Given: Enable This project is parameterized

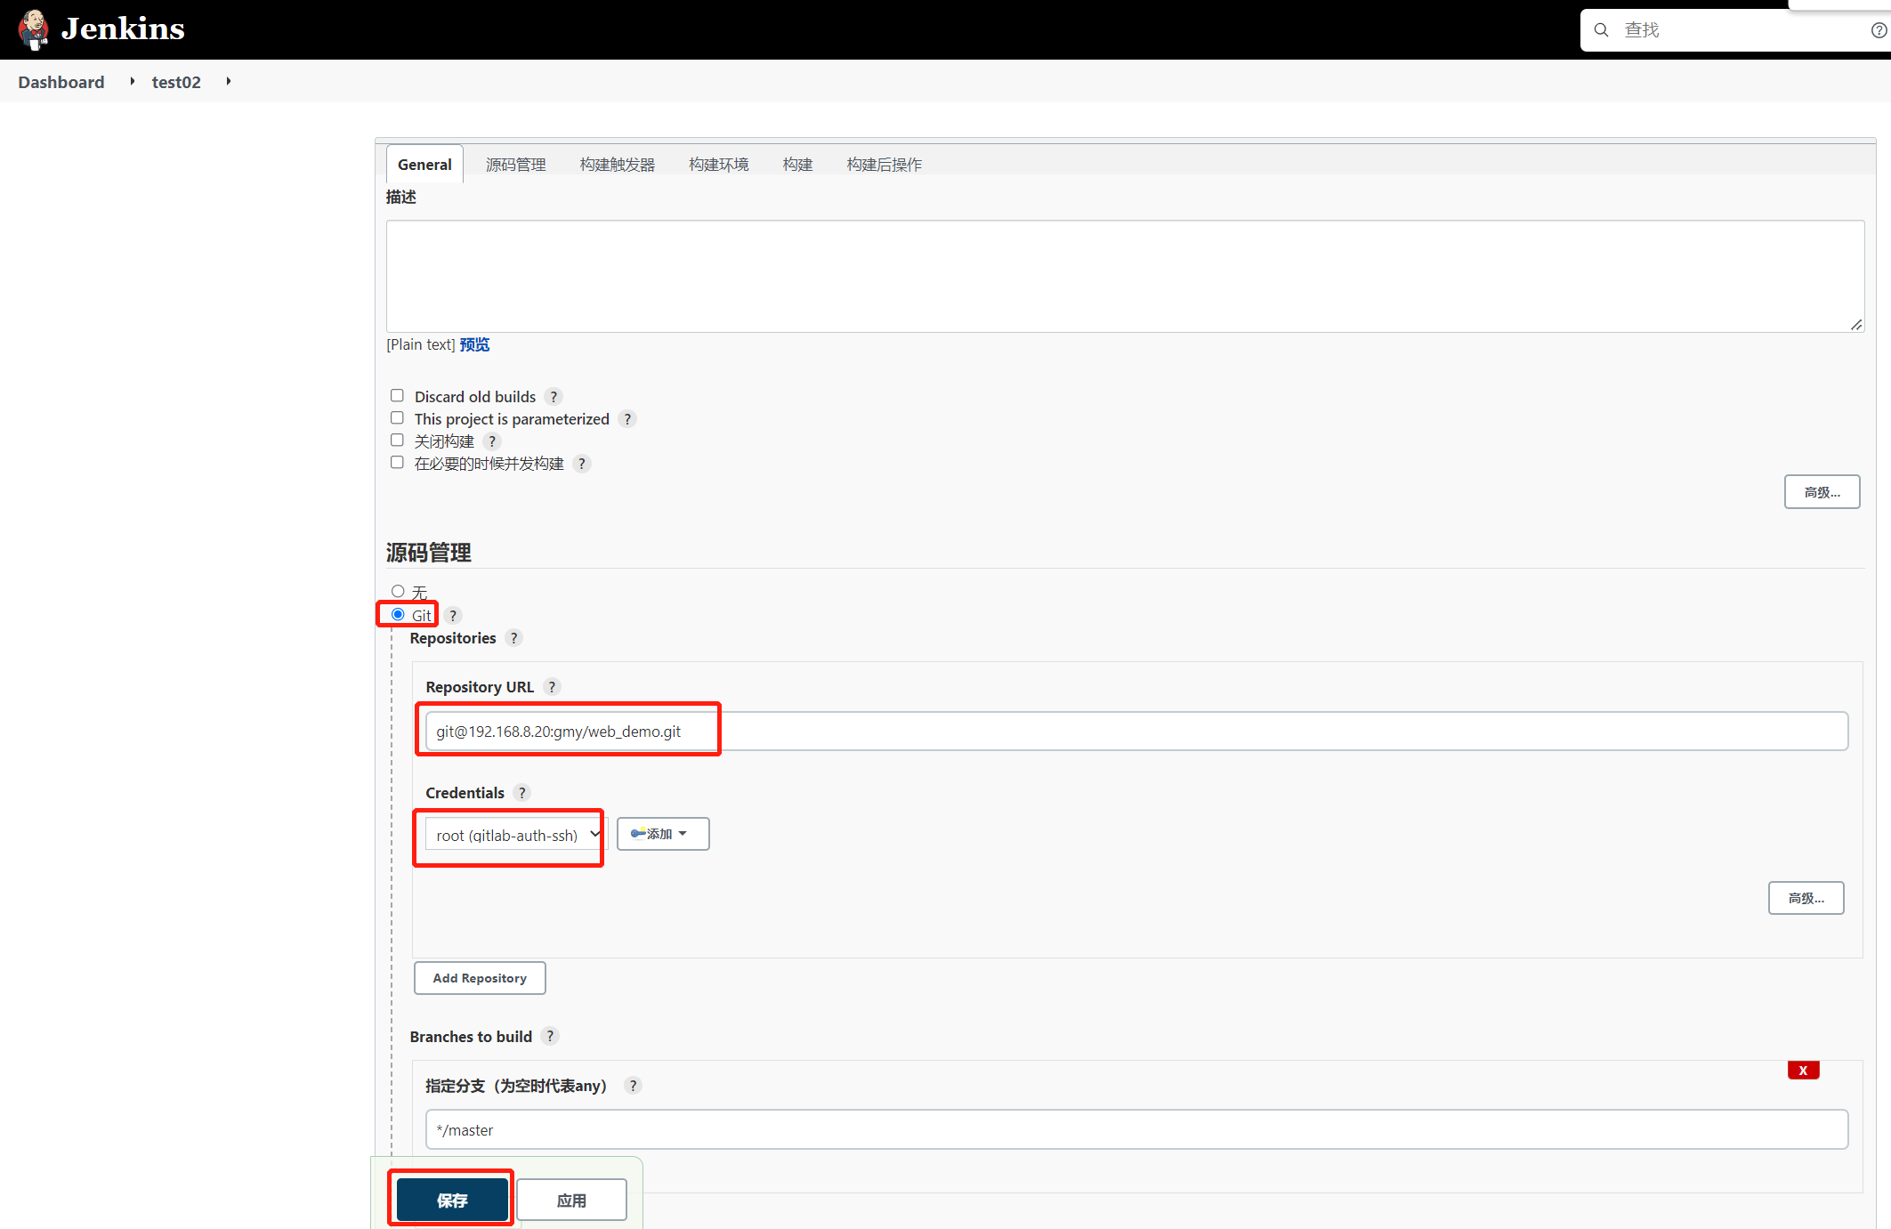Looking at the screenshot, I should (397, 418).
